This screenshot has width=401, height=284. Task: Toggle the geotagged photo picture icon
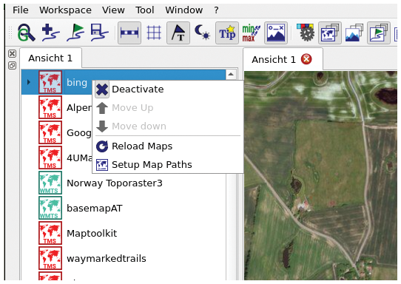click(x=276, y=33)
